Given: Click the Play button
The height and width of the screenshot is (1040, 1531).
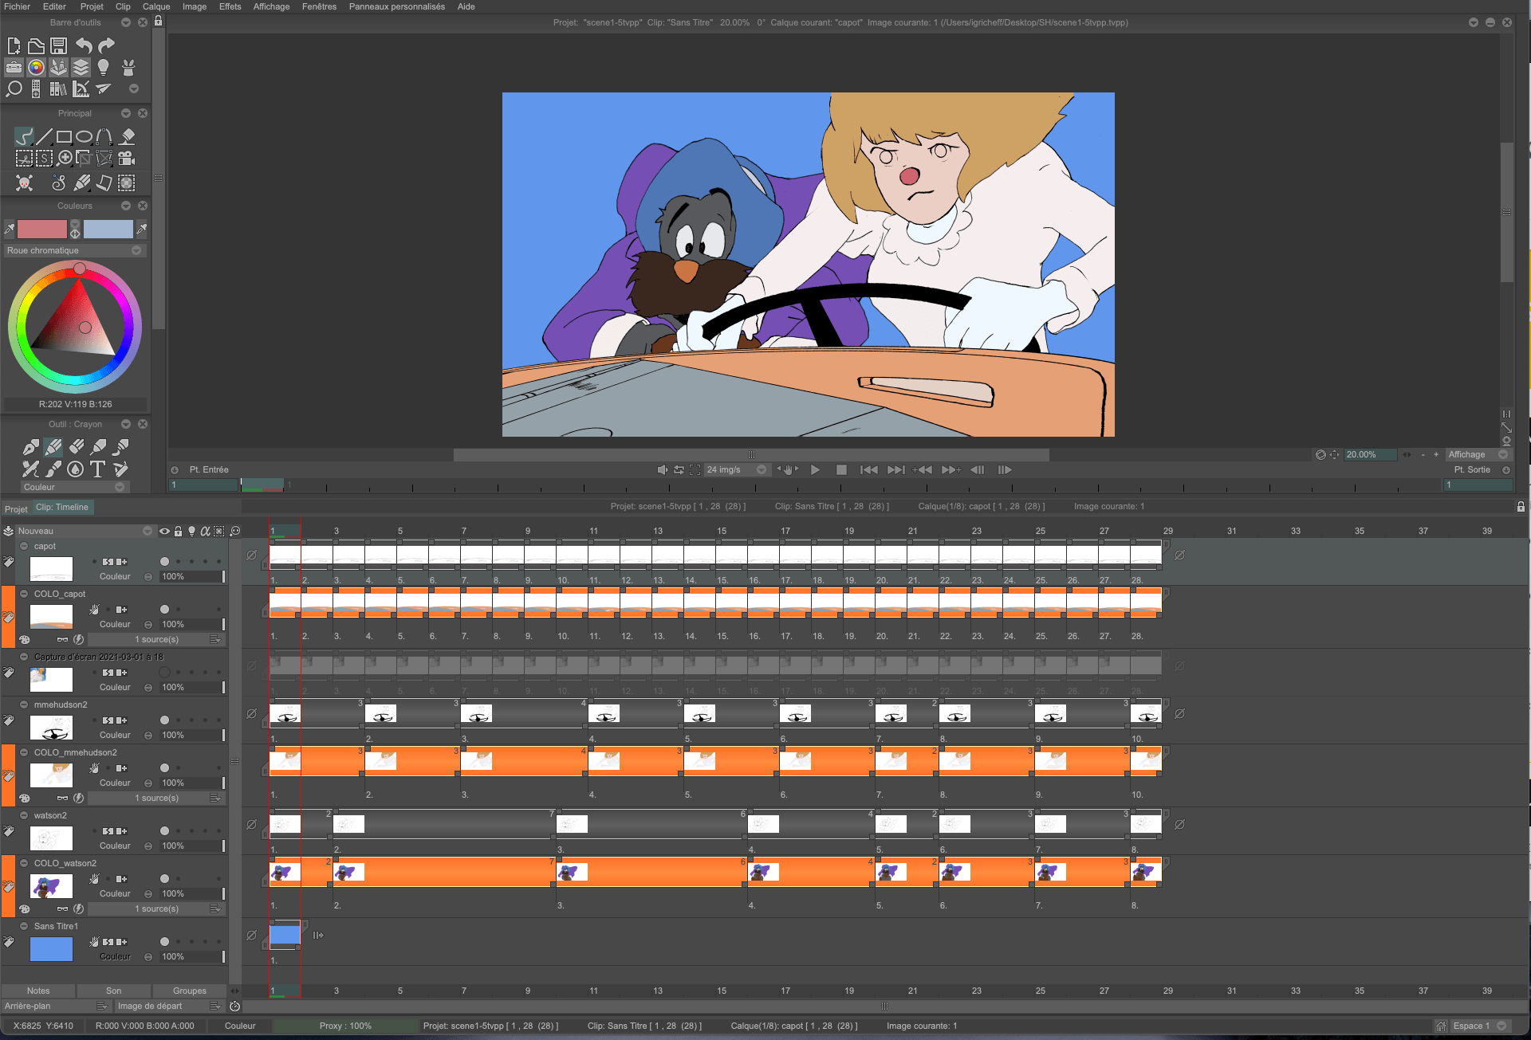Looking at the screenshot, I should click(815, 470).
